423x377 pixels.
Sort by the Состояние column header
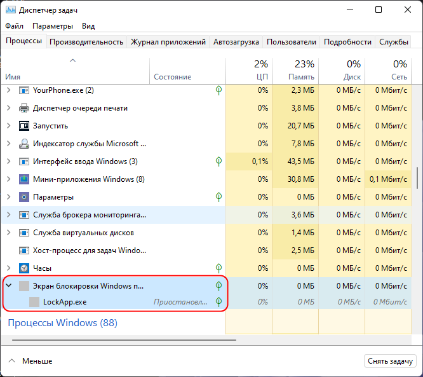[x=187, y=71]
